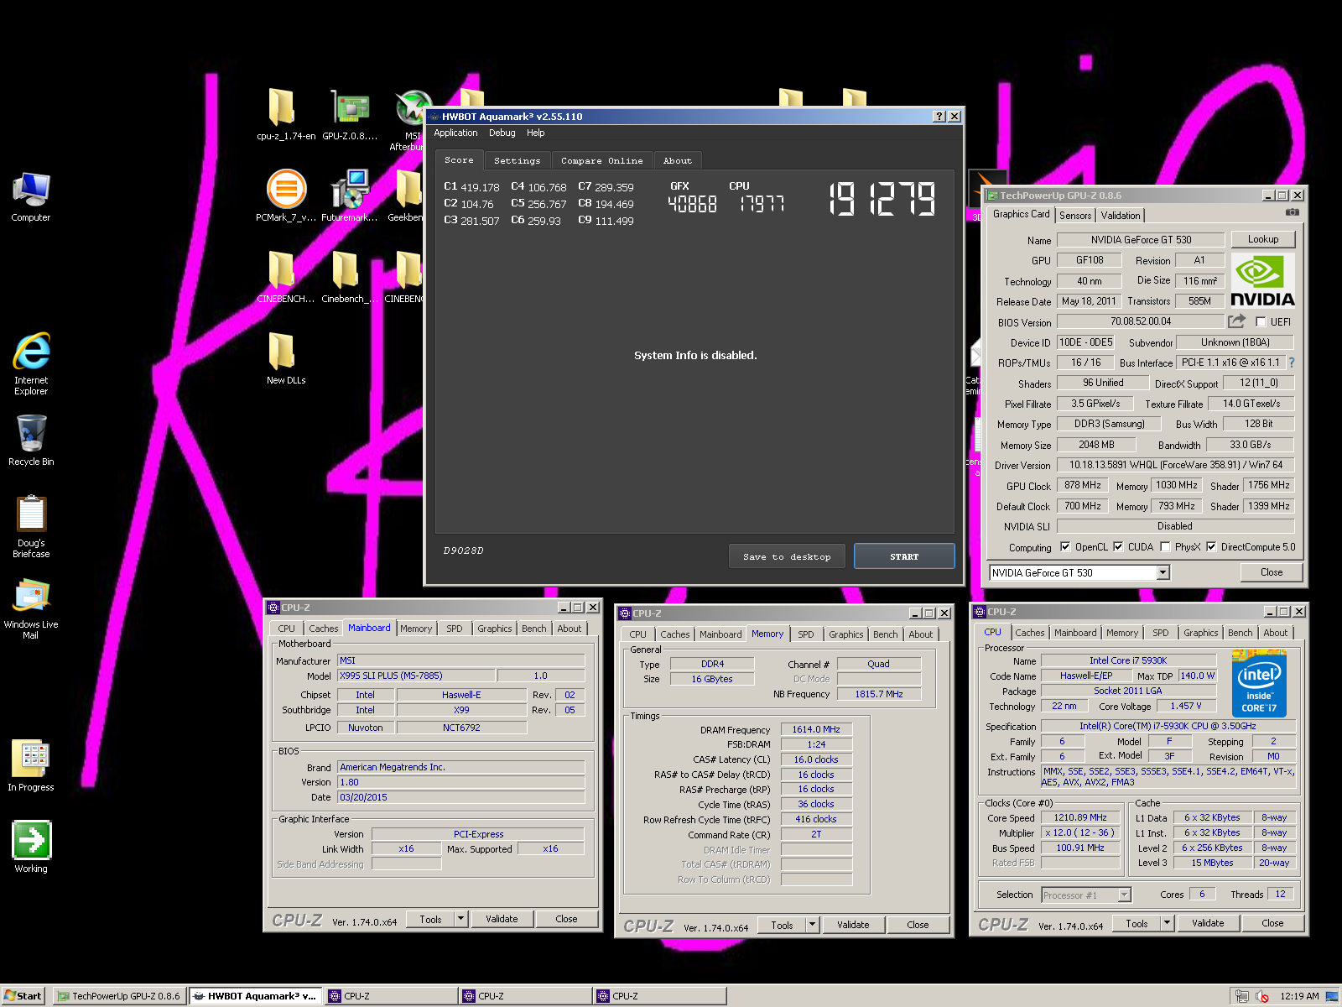Switch to Bench tab in Memory CPU-Z window
The width and height of the screenshot is (1342, 1007).
(x=885, y=634)
